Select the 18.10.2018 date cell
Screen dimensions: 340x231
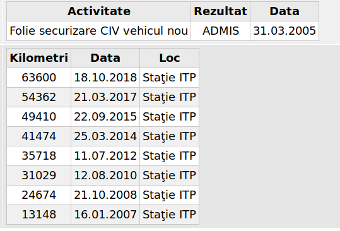pos(105,78)
